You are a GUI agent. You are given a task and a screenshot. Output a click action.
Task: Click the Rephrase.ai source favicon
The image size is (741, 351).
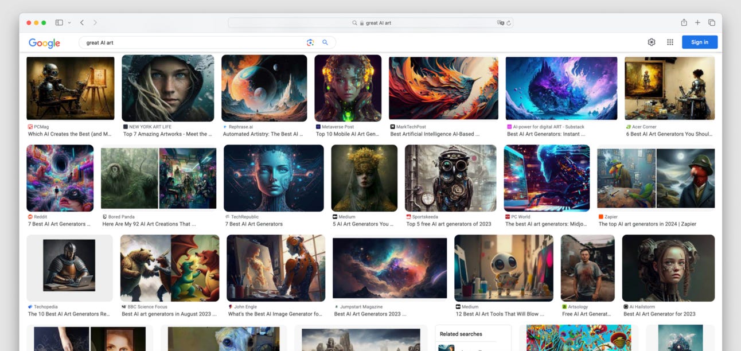click(x=225, y=127)
